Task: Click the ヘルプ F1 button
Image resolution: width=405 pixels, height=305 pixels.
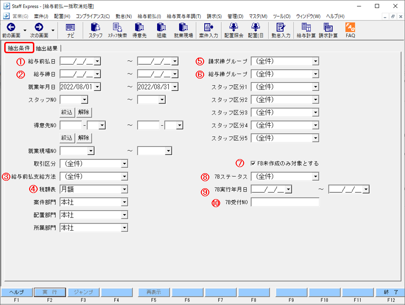Action: pyautogui.click(x=16, y=292)
